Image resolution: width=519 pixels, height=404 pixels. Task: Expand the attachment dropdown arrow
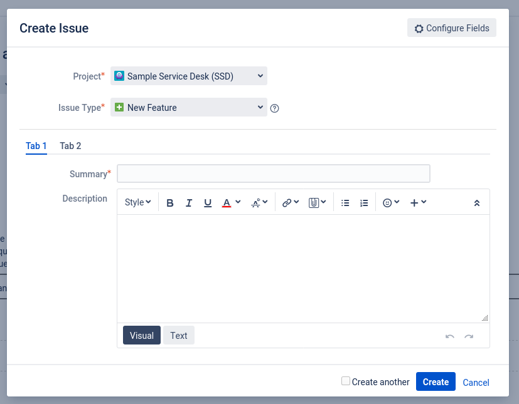[x=324, y=202]
